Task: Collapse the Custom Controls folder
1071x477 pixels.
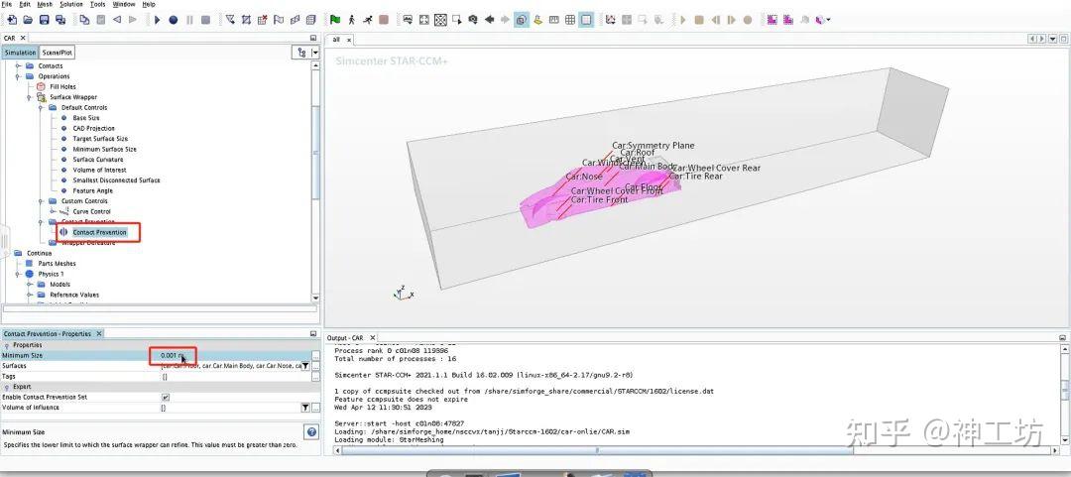Action: (x=42, y=201)
